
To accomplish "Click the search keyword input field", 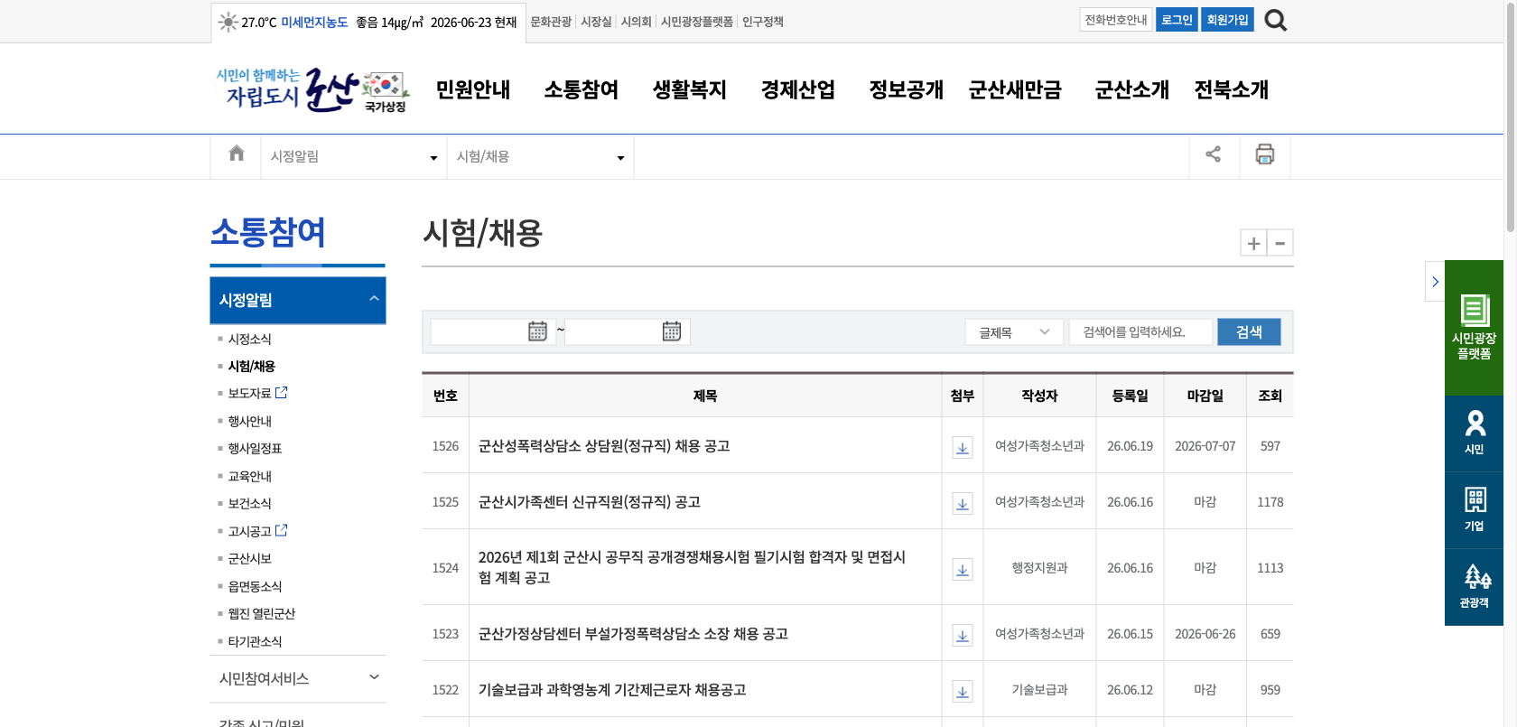I will (1141, 332).
